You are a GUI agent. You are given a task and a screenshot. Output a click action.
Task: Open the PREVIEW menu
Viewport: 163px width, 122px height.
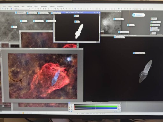click(17, 6)
